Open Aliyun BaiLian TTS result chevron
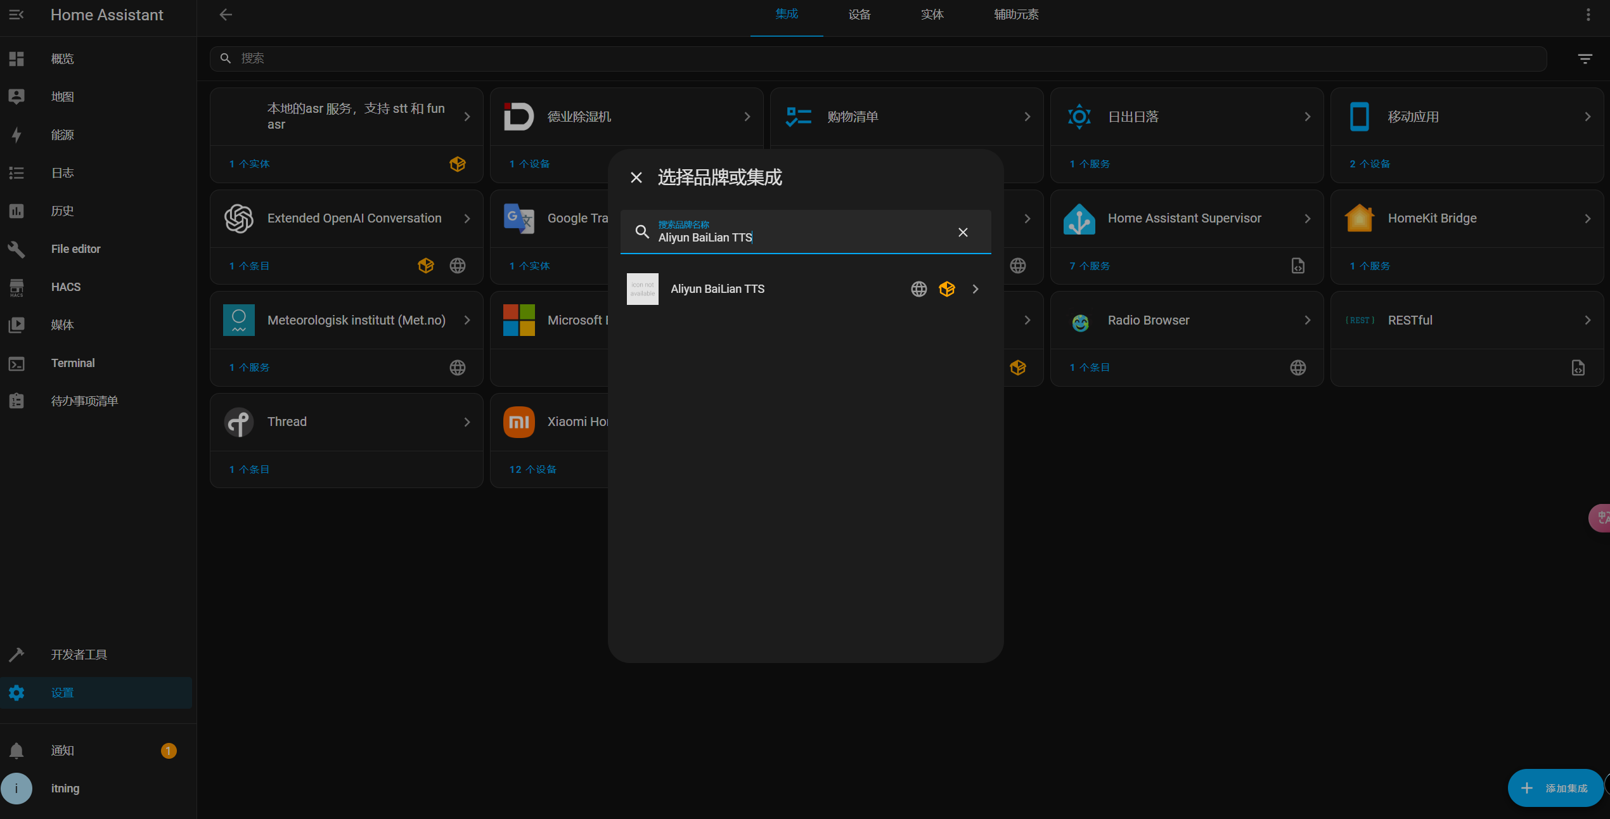Image resolution: width=1610 pixels, height=819 pixels. [x=976, y=289]
